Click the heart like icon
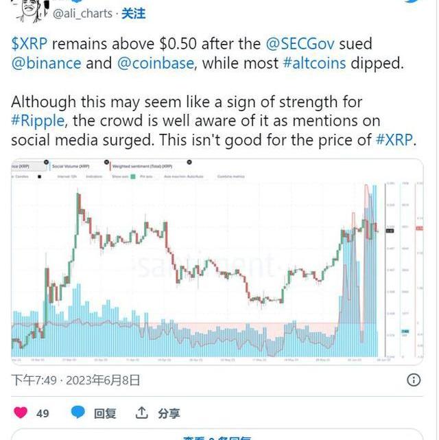Image resolution: width=439 pixels, height=440 pixels. pyautogui.click(x=21, y=413)
